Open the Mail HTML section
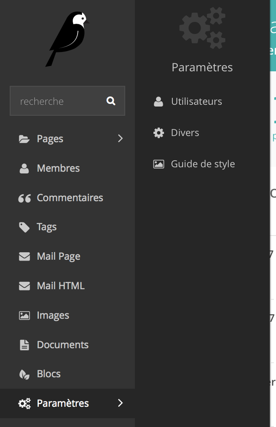 60,285
